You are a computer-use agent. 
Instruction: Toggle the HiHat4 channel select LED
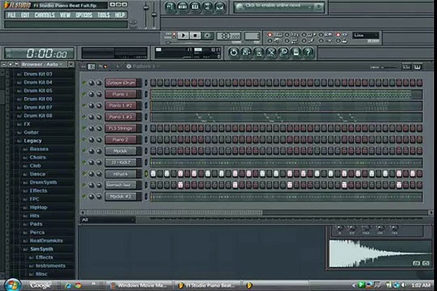coord(146,174)
